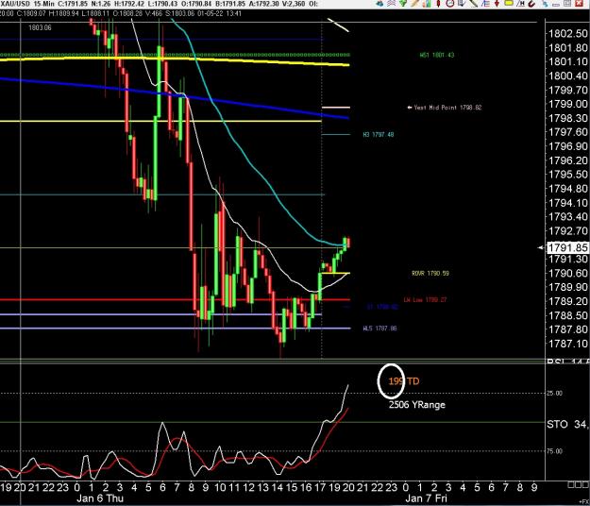Image resolution: width=590 pixels, height=506 pixels.
Task: Click the Jan 6 Thu date label
Action: pos(100,498)
